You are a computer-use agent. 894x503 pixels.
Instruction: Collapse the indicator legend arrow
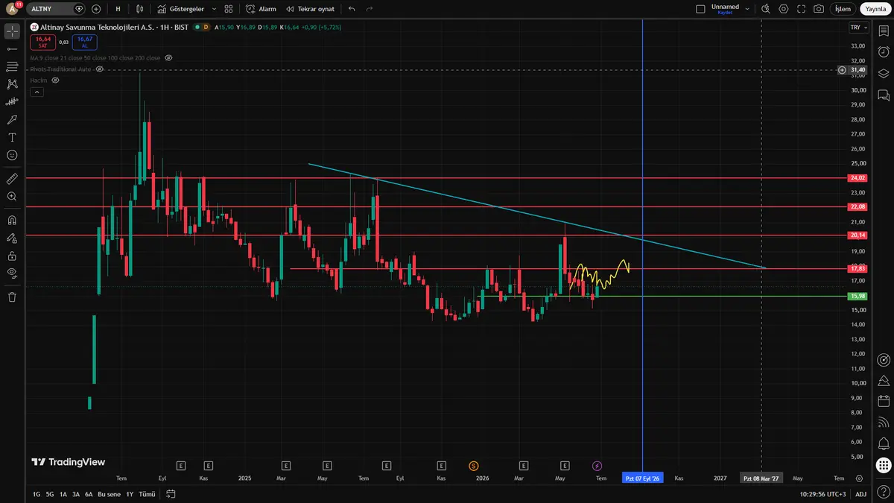[x=37, y=92]
